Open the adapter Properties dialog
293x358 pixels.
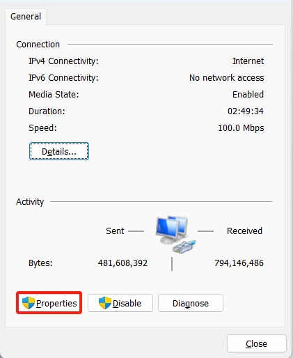pos(49,303)
